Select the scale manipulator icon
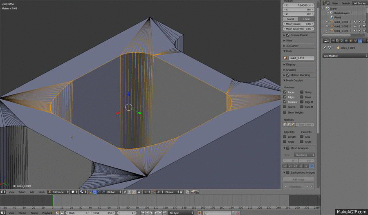Image resolution: width=368 pixels, height=215 pixels. (103, 192)
